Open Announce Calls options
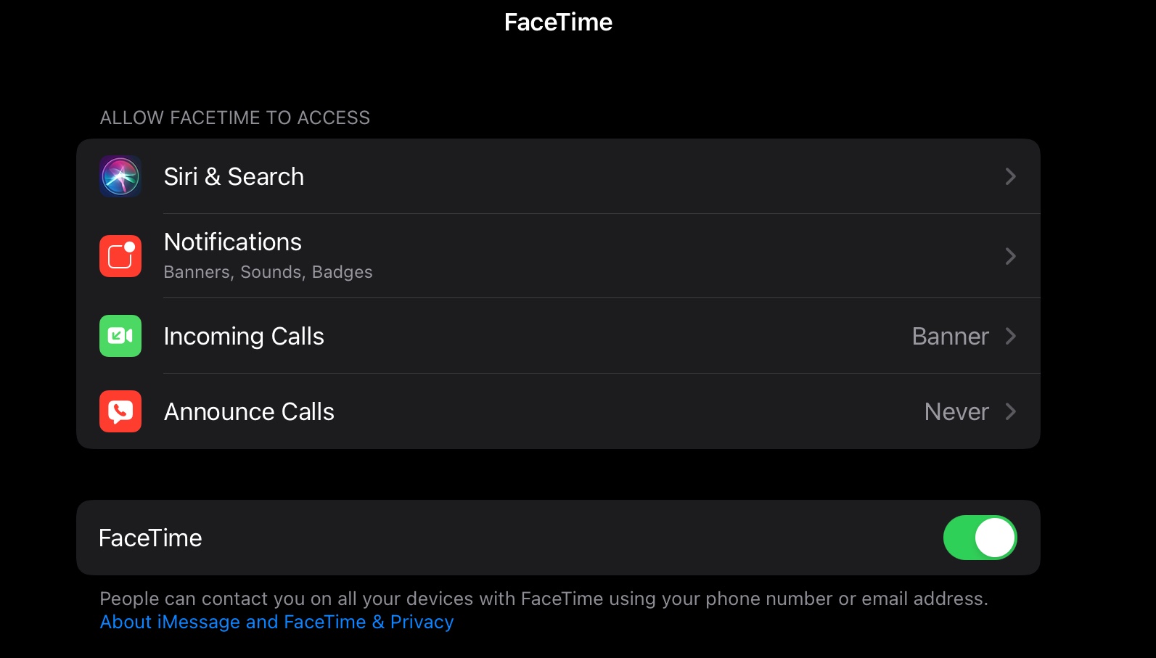 (249, 412)
